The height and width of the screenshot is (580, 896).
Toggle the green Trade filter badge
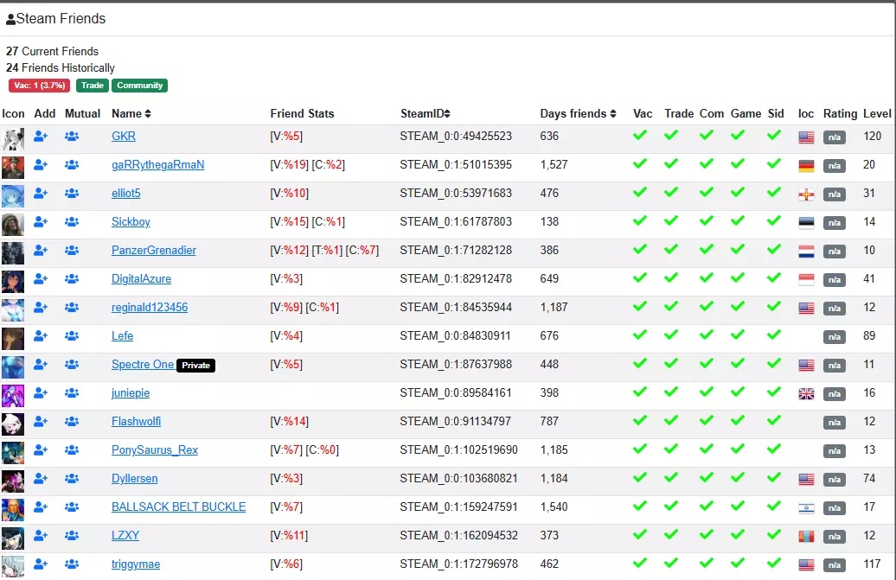(92, 86)
